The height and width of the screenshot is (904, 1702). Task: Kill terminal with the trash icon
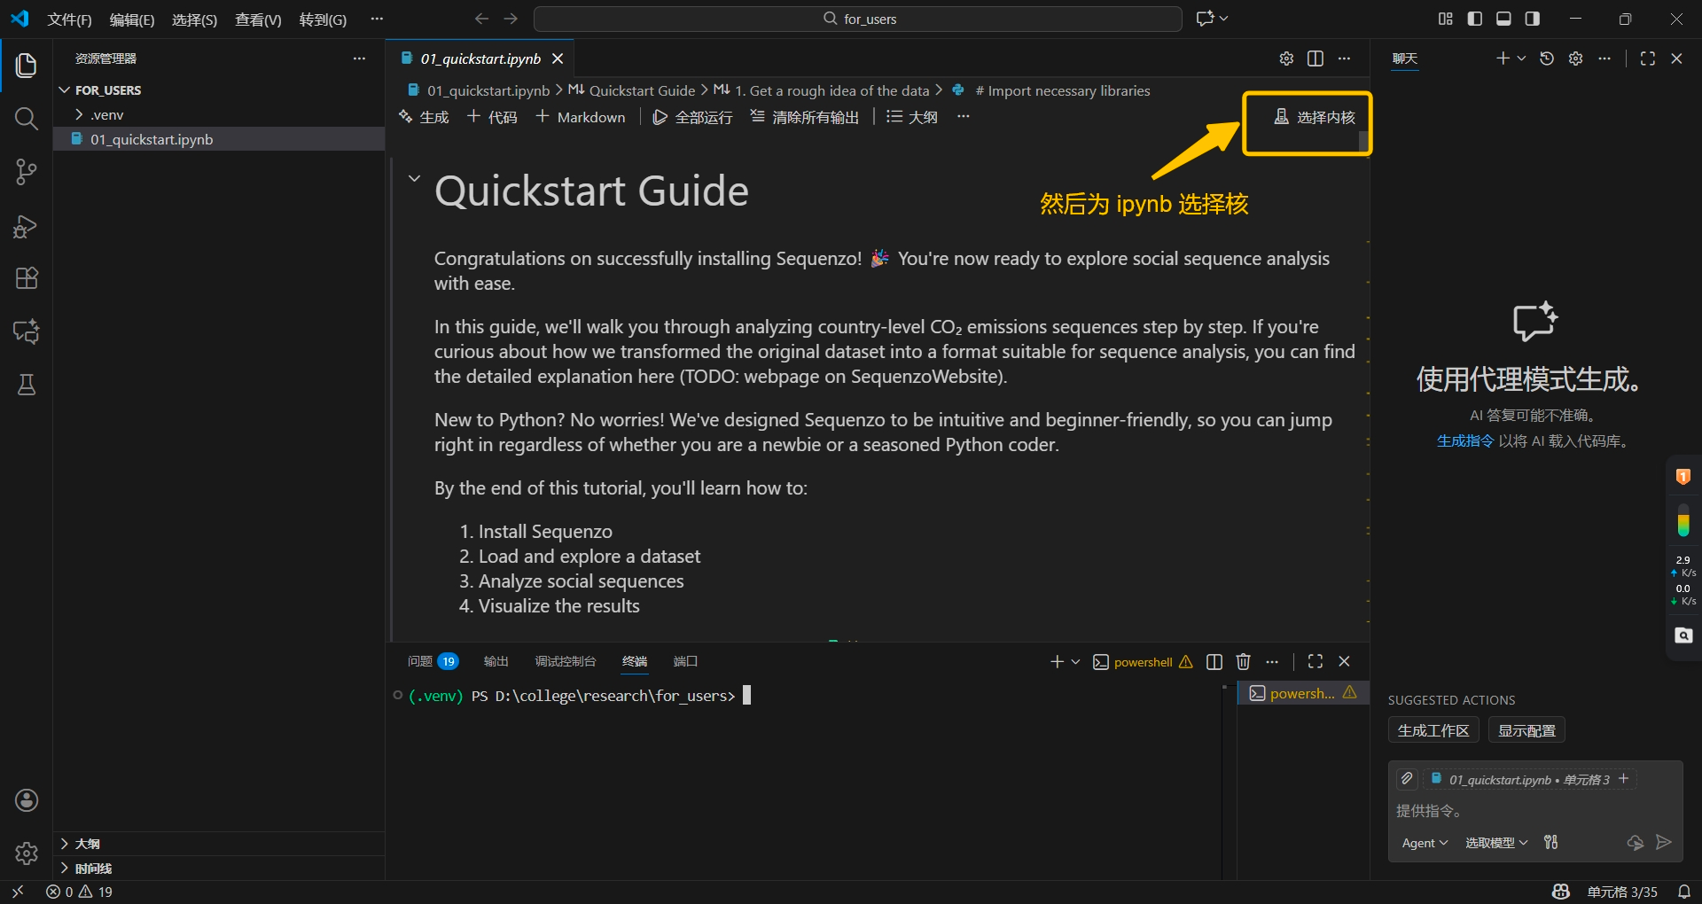point(1243,661)
